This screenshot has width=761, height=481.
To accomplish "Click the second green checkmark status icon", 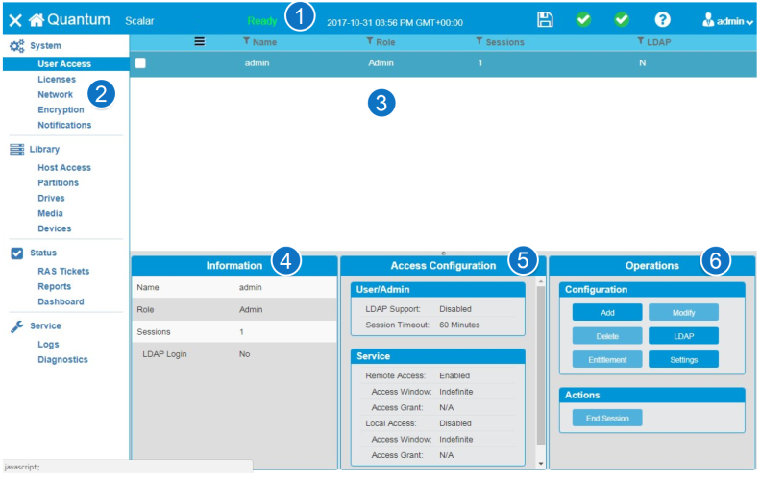I will tap(622, 20).
